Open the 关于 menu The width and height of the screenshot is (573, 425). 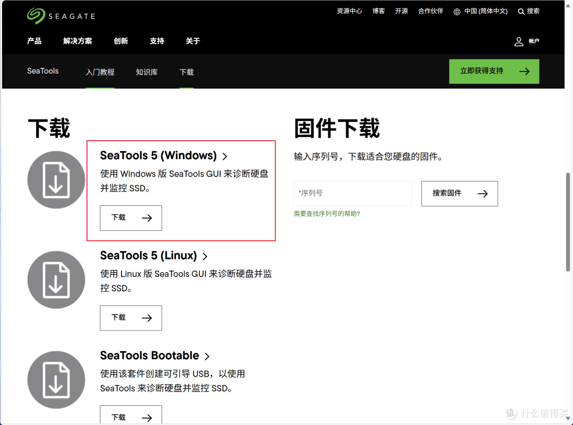[193, 41]
